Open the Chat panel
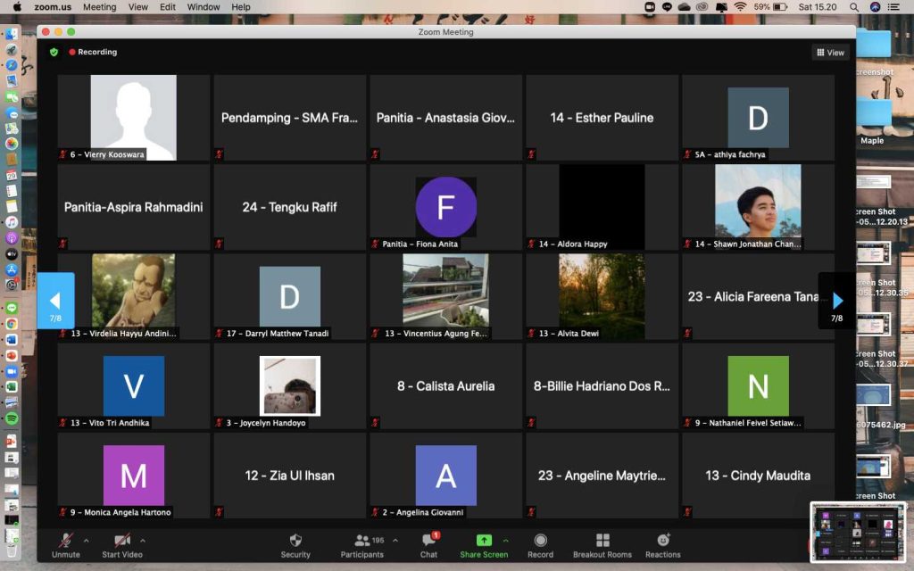Image resolution: width=914 pixels, height=571 pixels. click(x=428, y=541)
